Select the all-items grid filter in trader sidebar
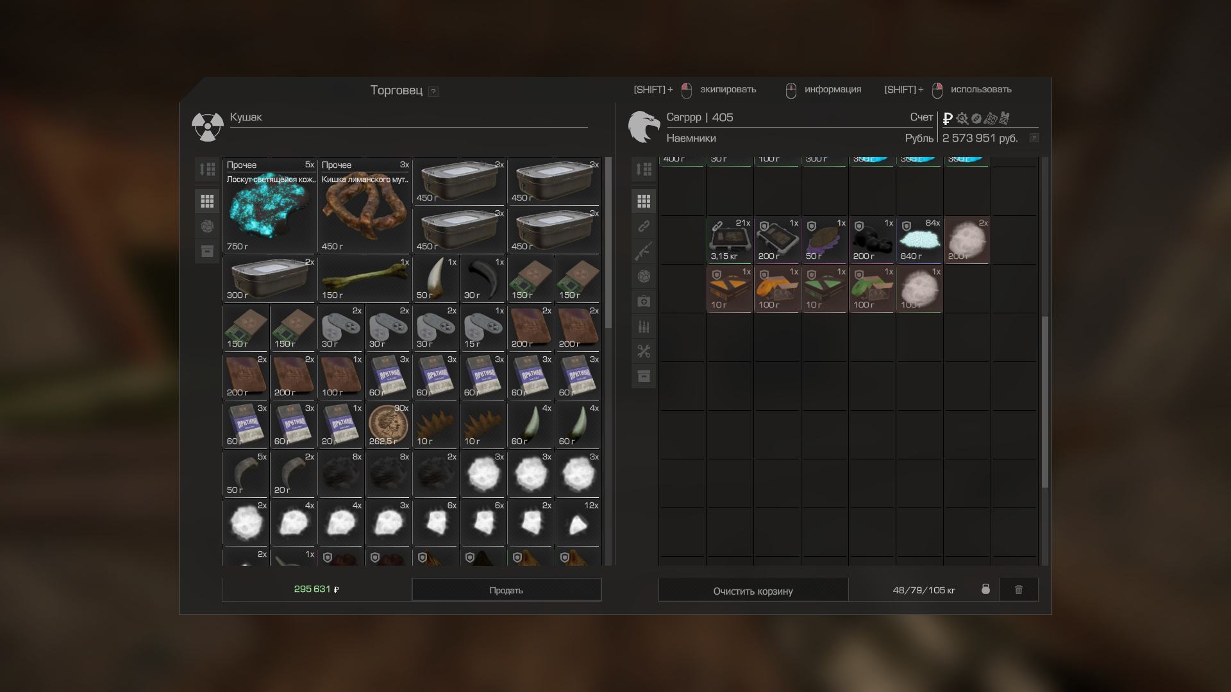The image size is (1231, 692). pos(207,201)
